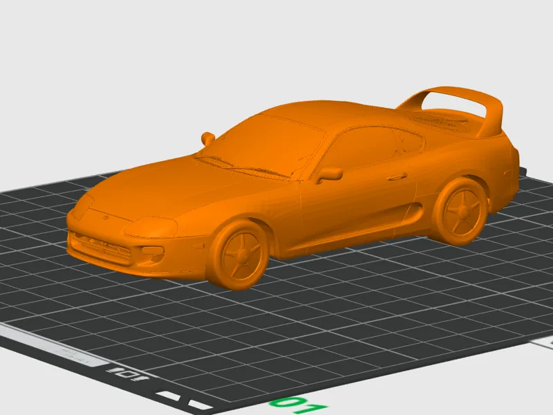Select the orange Supra car model

point(292,188)
